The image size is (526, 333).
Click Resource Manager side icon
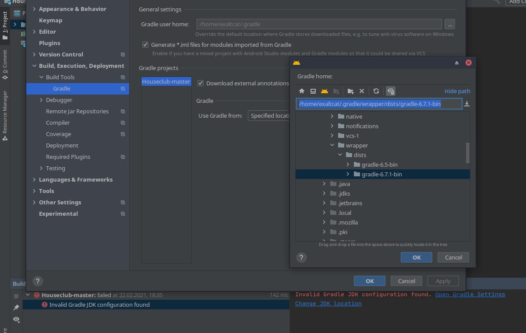click(5, 138)
